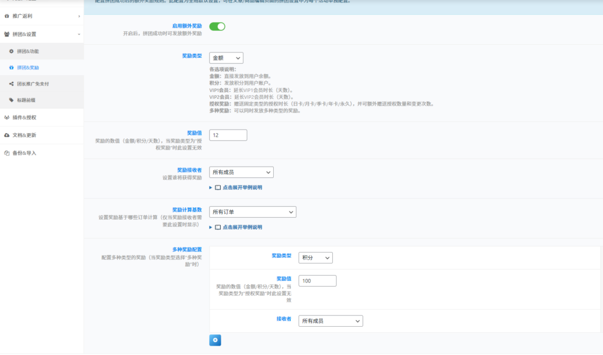Screen dimensions: 603x355
Task: Click the blue plus add-reward button
Action: pyautogui.click(x=215, y=340)
